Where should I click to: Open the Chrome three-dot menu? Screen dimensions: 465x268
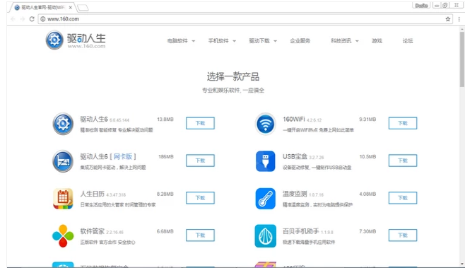[459, 19]
